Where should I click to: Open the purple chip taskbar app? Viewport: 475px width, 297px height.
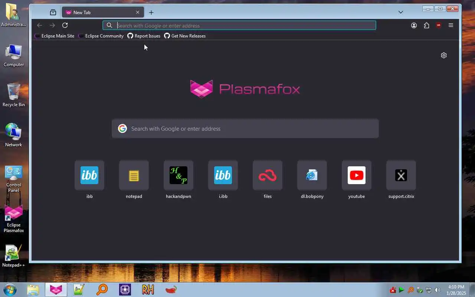coord(125,290)
